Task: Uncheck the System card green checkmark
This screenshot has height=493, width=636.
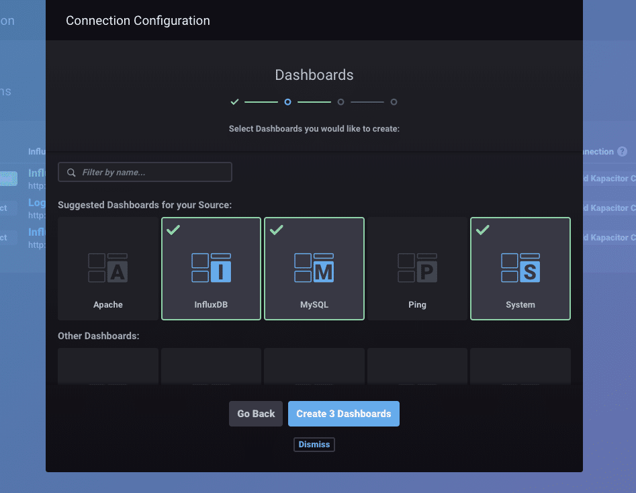Action: click(482, 230)
